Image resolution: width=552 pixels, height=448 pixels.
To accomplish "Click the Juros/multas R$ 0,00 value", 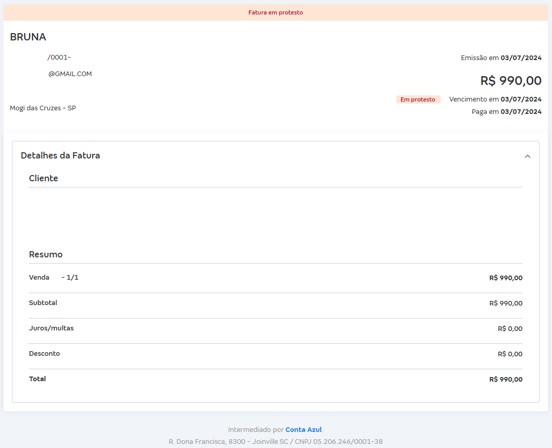I will point(510,328).
